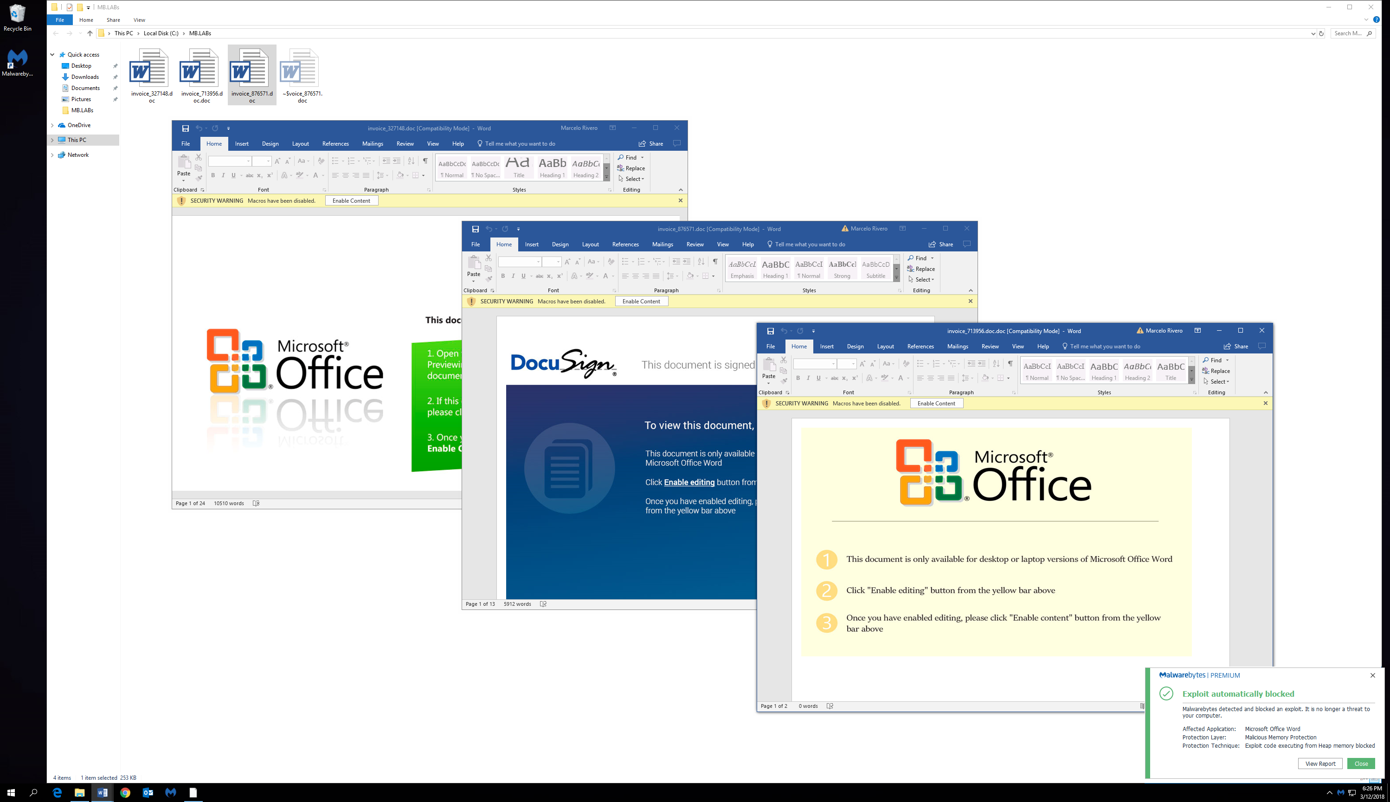Click Replace in the invoice_876571.doc Editing group
Image resolution: width=1390 pixels, height=802 pixels.
pos(920,269)
